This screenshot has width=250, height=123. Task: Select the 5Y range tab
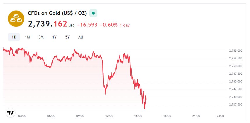[x=68, y=37]
